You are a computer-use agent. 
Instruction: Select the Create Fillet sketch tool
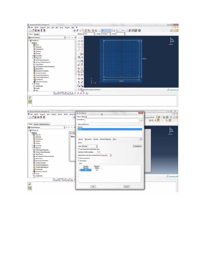pos(79,51)
